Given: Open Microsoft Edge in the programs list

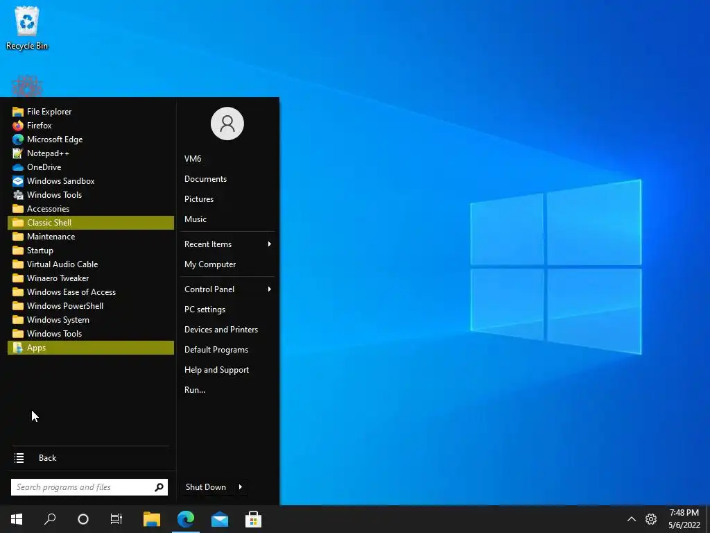Looking at the screenshot, I should tap(91, 139).
